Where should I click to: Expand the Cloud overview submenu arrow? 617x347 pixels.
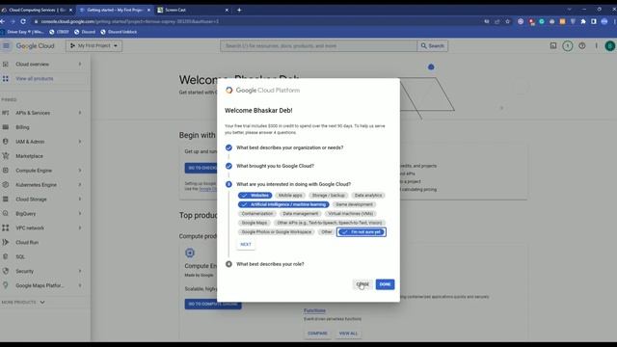[80, 65]
